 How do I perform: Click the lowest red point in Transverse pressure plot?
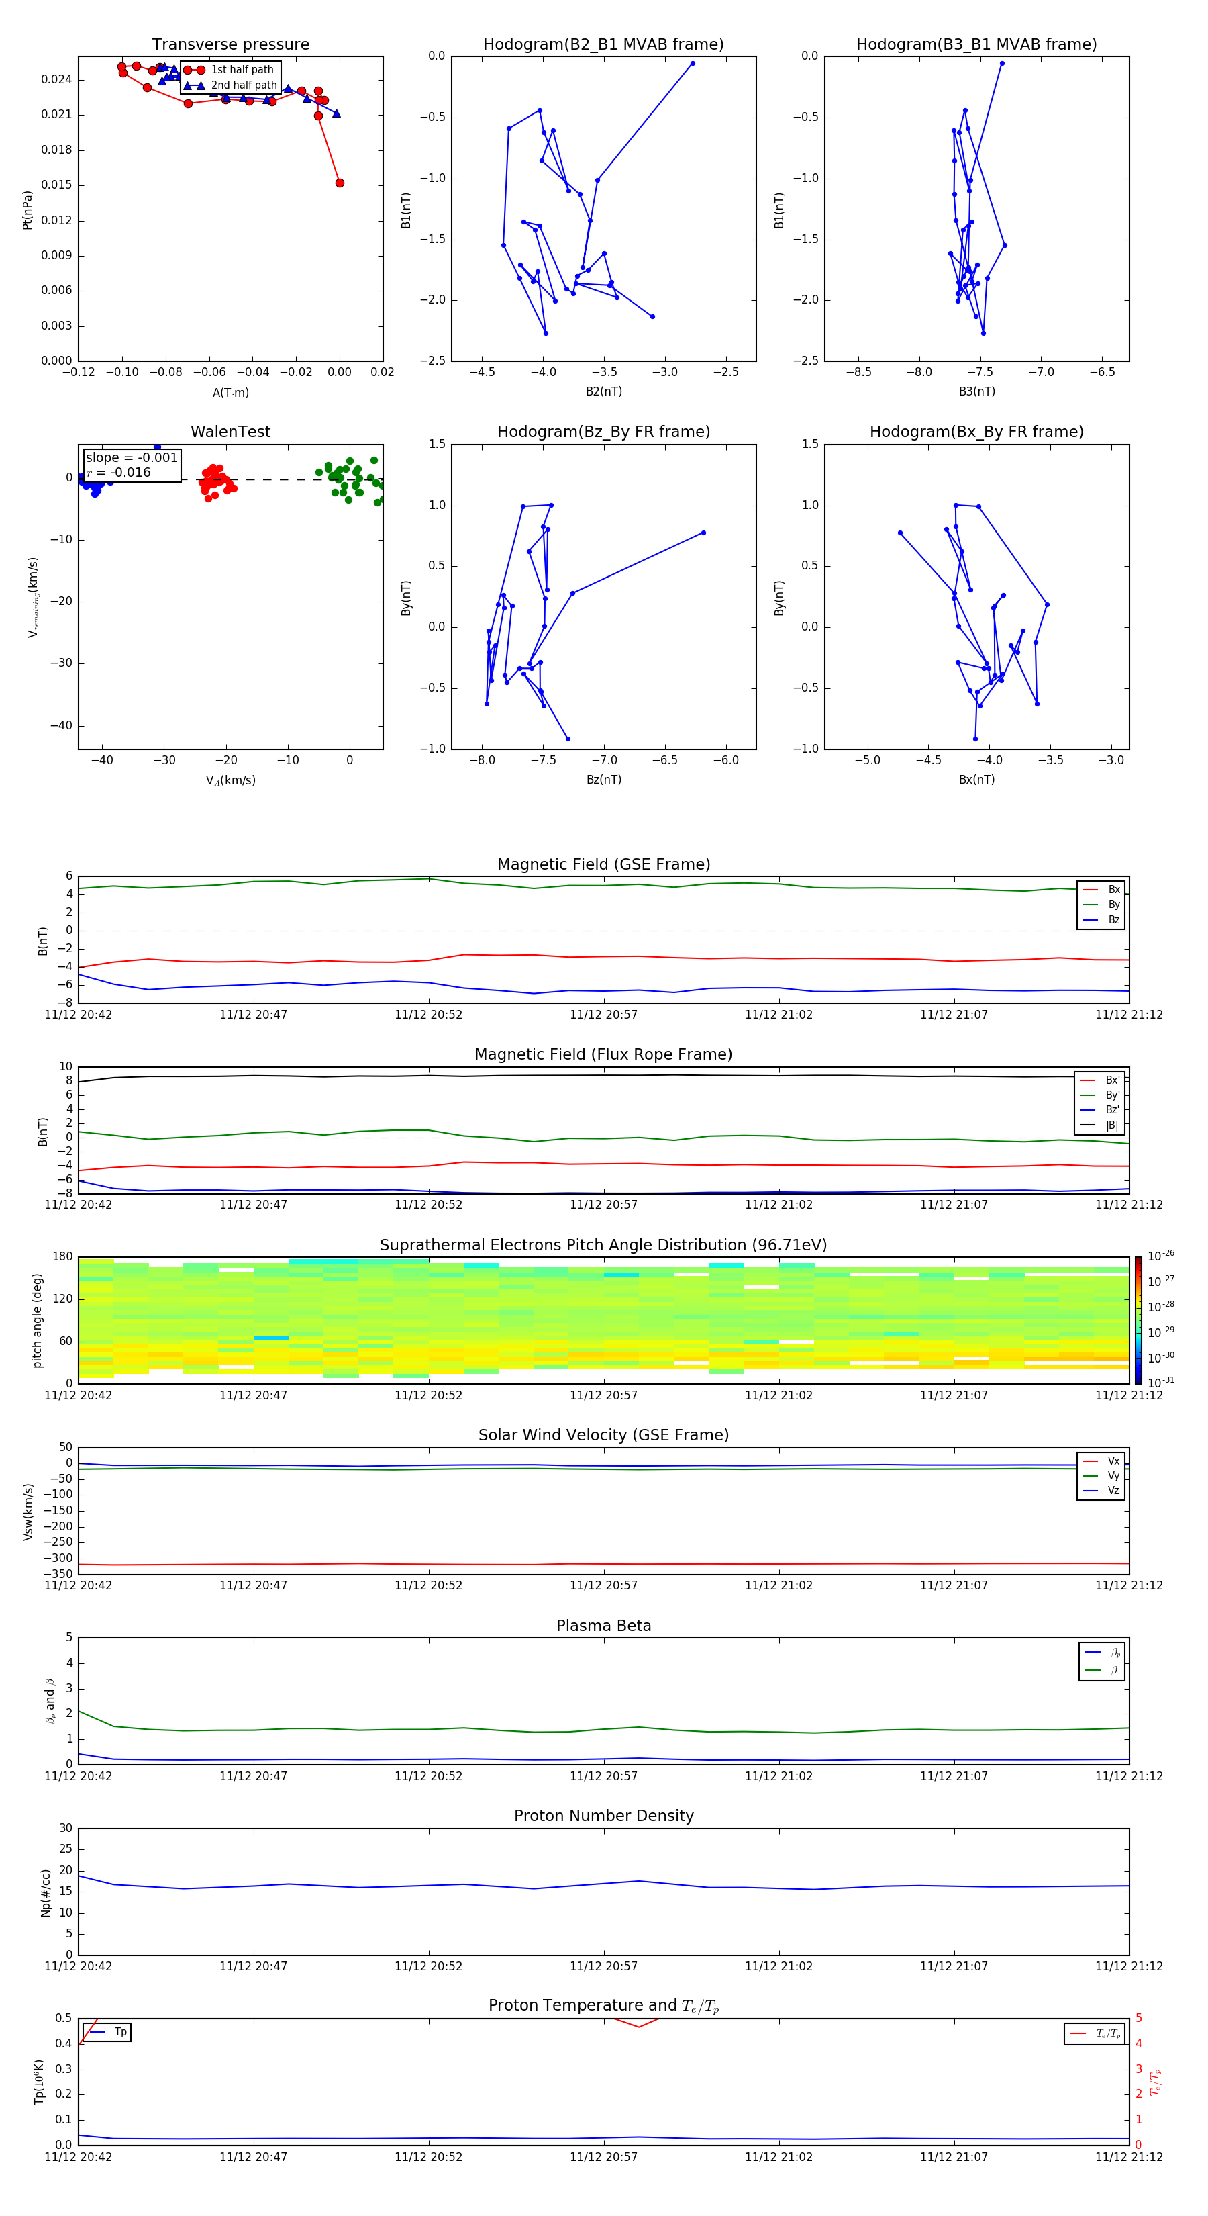coord(340,183)
